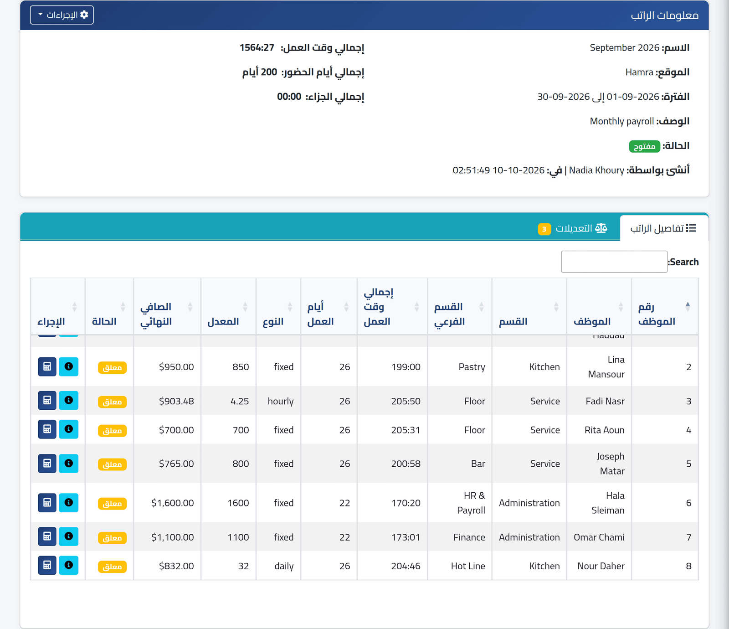Select the HR & Payroll subdepartment cell
Viewport: 729px width, 629px height.
click(460, 503)
